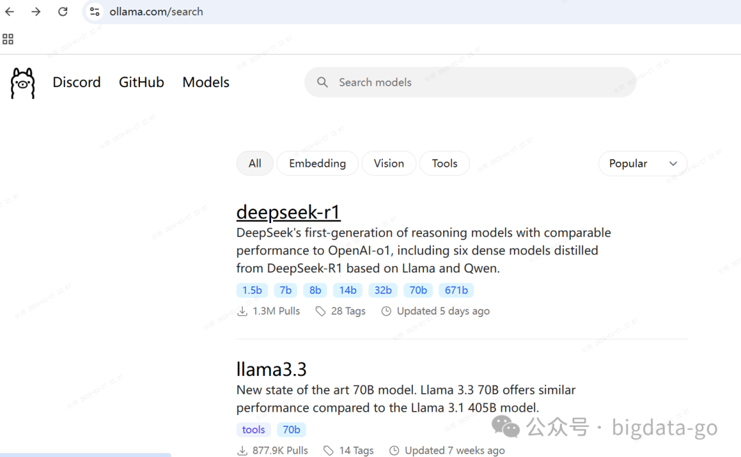Open the deepseek-r1 model page

288,212
